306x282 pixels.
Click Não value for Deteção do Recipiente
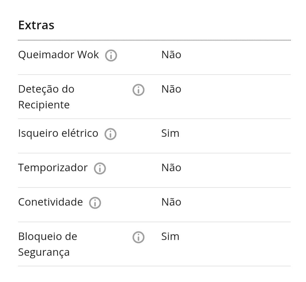171,89
